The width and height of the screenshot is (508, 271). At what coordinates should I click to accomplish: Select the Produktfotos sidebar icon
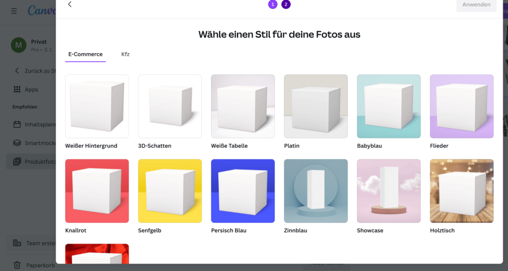(17, 162)
